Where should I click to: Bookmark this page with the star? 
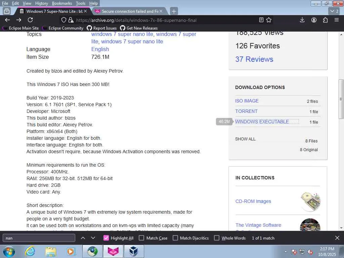(x=269, y=20)
